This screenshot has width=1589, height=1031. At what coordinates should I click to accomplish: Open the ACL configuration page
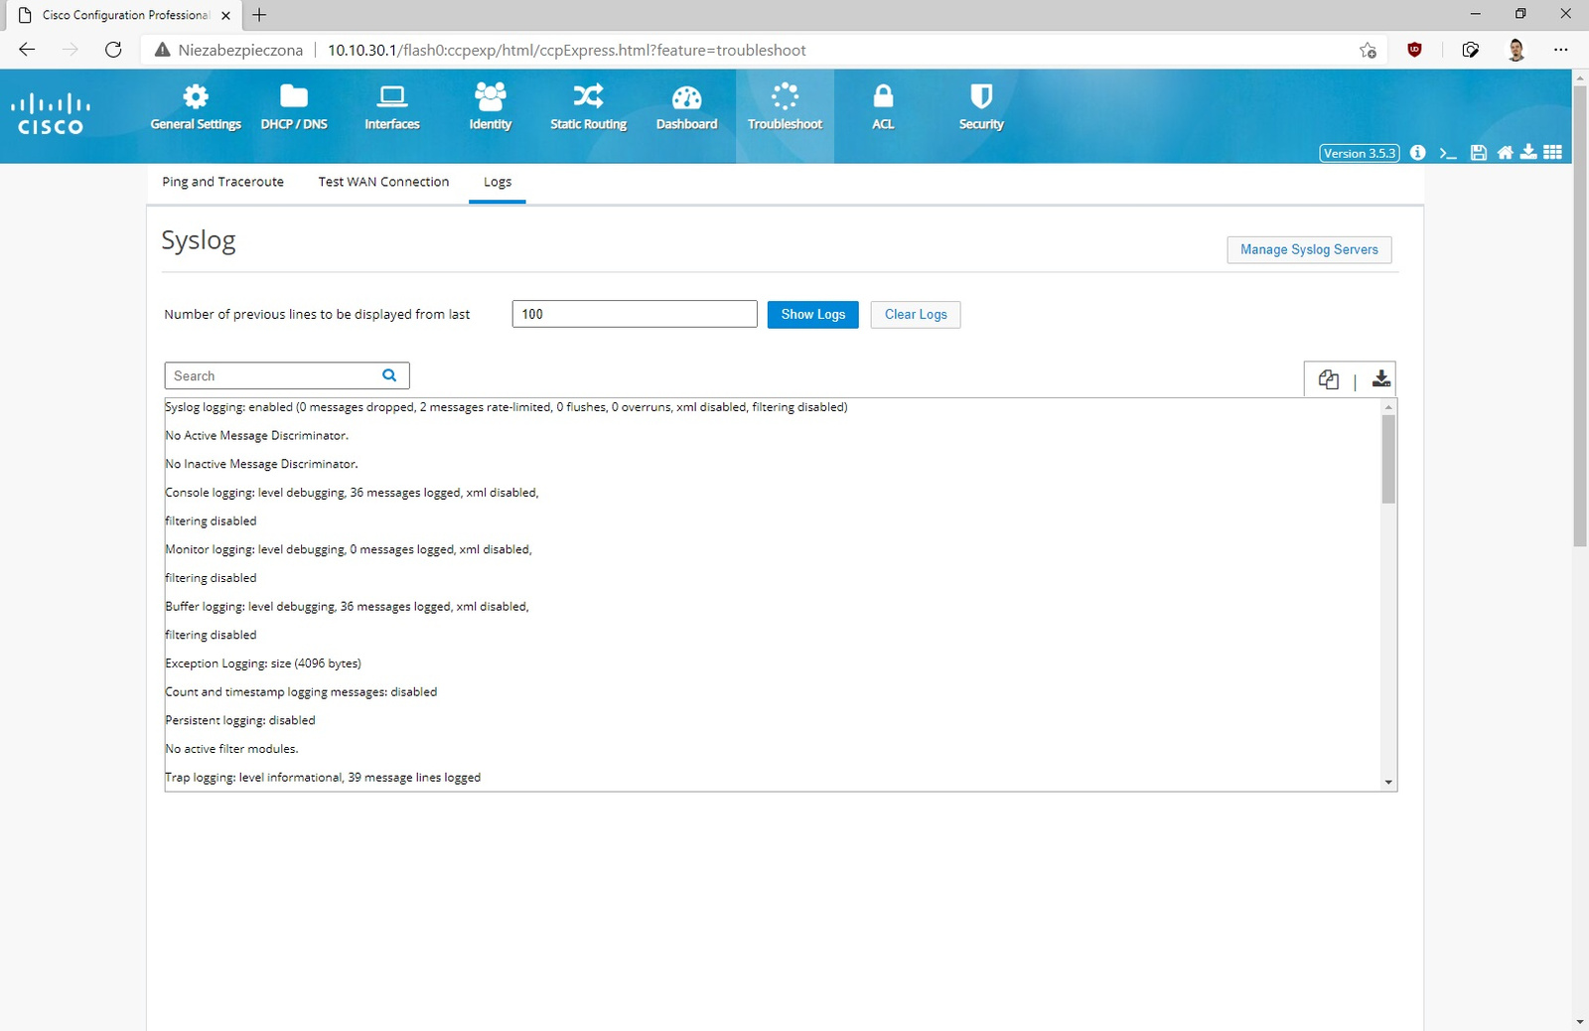point(883,108)
